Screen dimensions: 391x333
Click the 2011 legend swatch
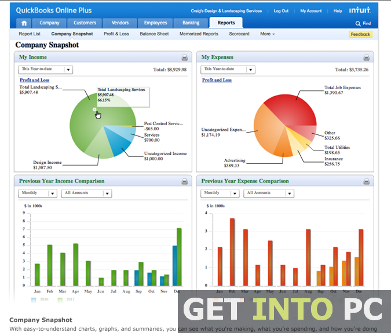coord(60,300)
